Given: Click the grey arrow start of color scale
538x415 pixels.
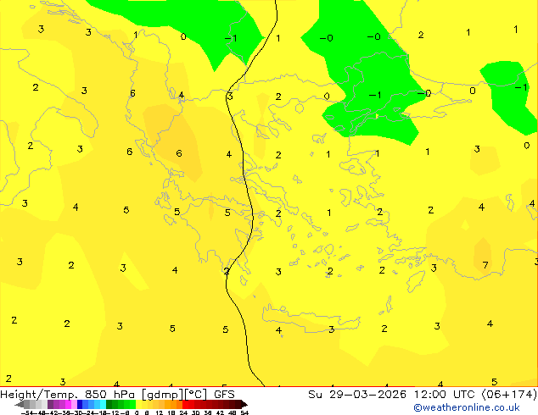Looking at the screenshot, I should (x=20, y=404).
